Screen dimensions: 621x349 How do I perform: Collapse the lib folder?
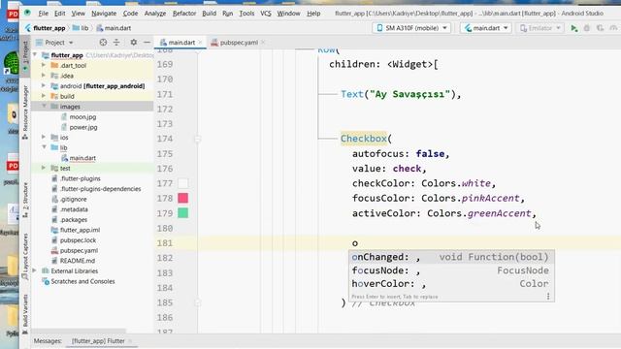tap(44, 147)
